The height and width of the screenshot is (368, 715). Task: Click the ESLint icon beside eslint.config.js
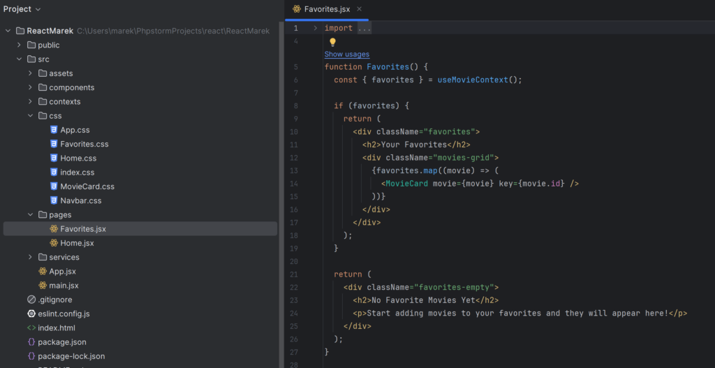[31, 314]
